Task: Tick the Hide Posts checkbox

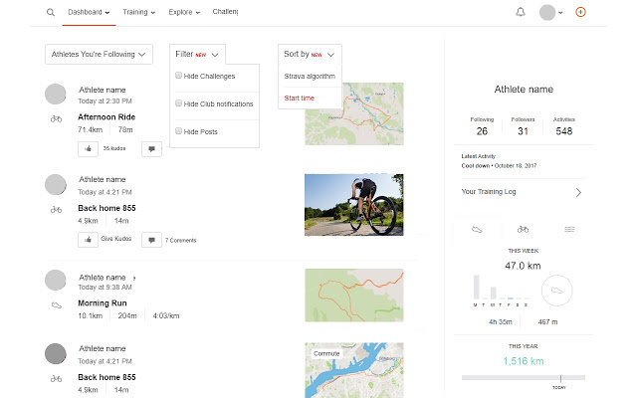Action: pos(178,130)
